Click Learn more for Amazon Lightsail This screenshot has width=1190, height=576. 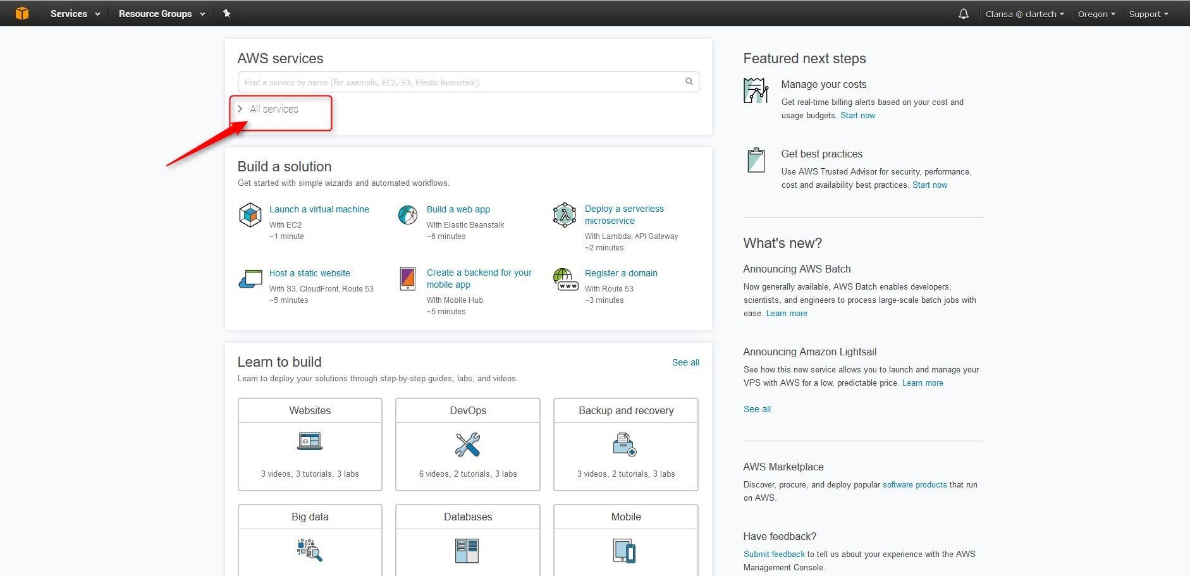click(923, 383)
